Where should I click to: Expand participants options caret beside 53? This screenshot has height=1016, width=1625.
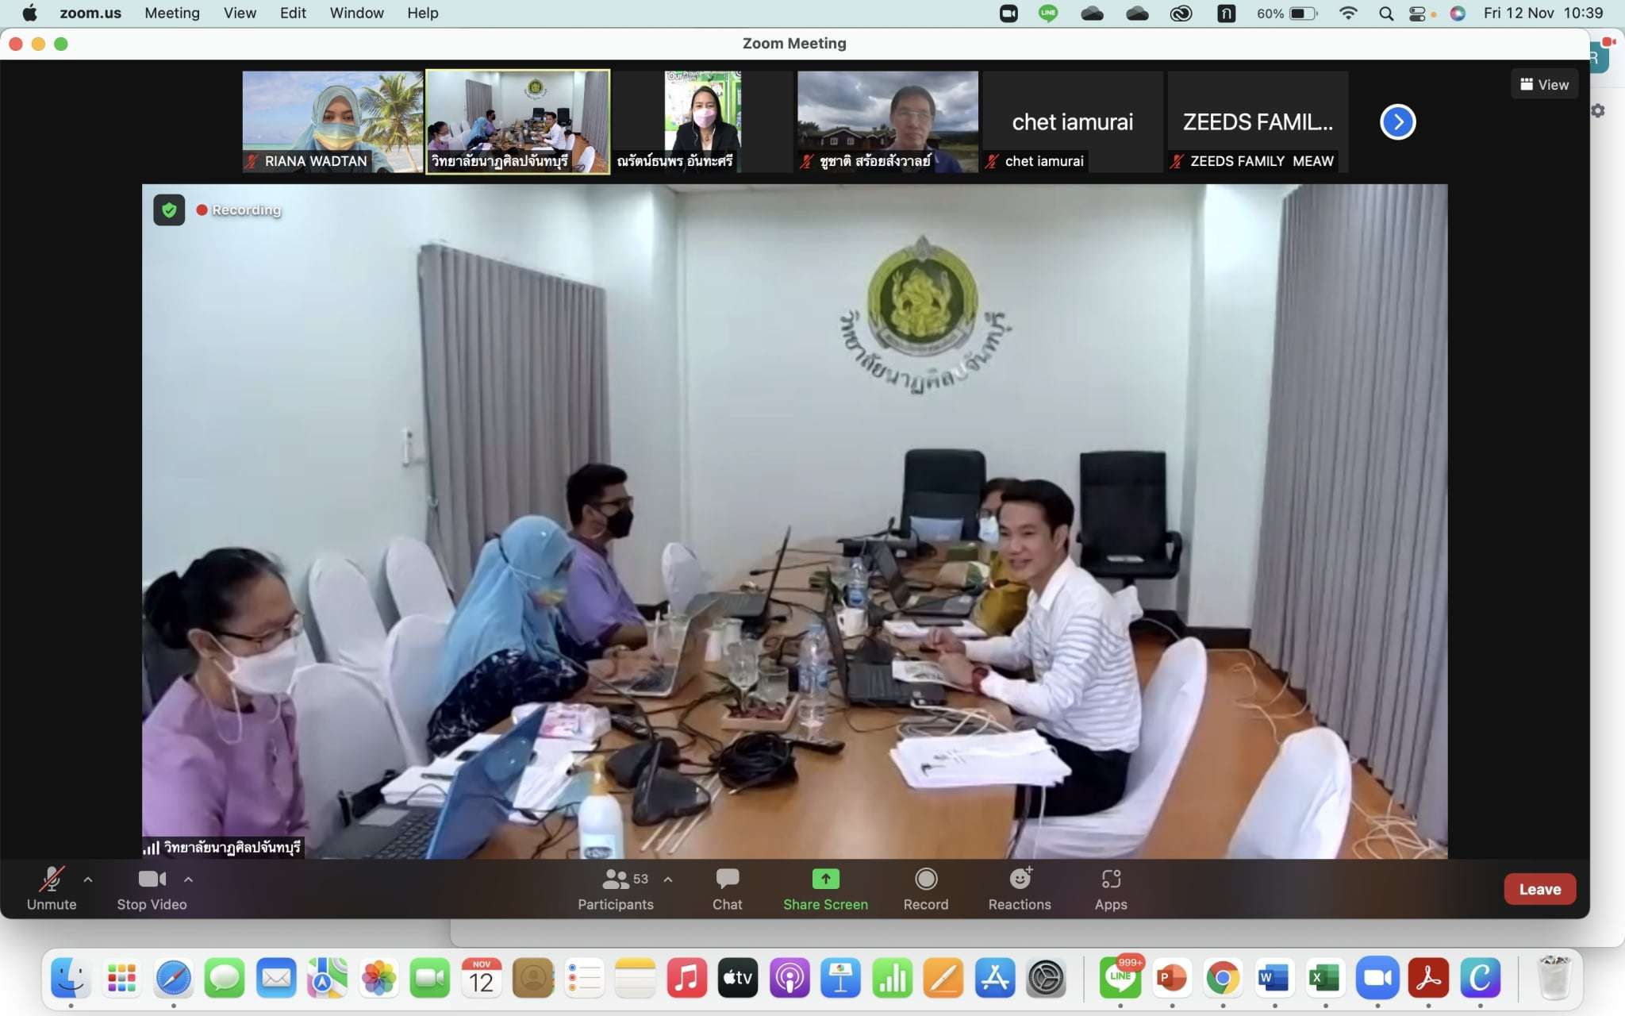(668, 879)
